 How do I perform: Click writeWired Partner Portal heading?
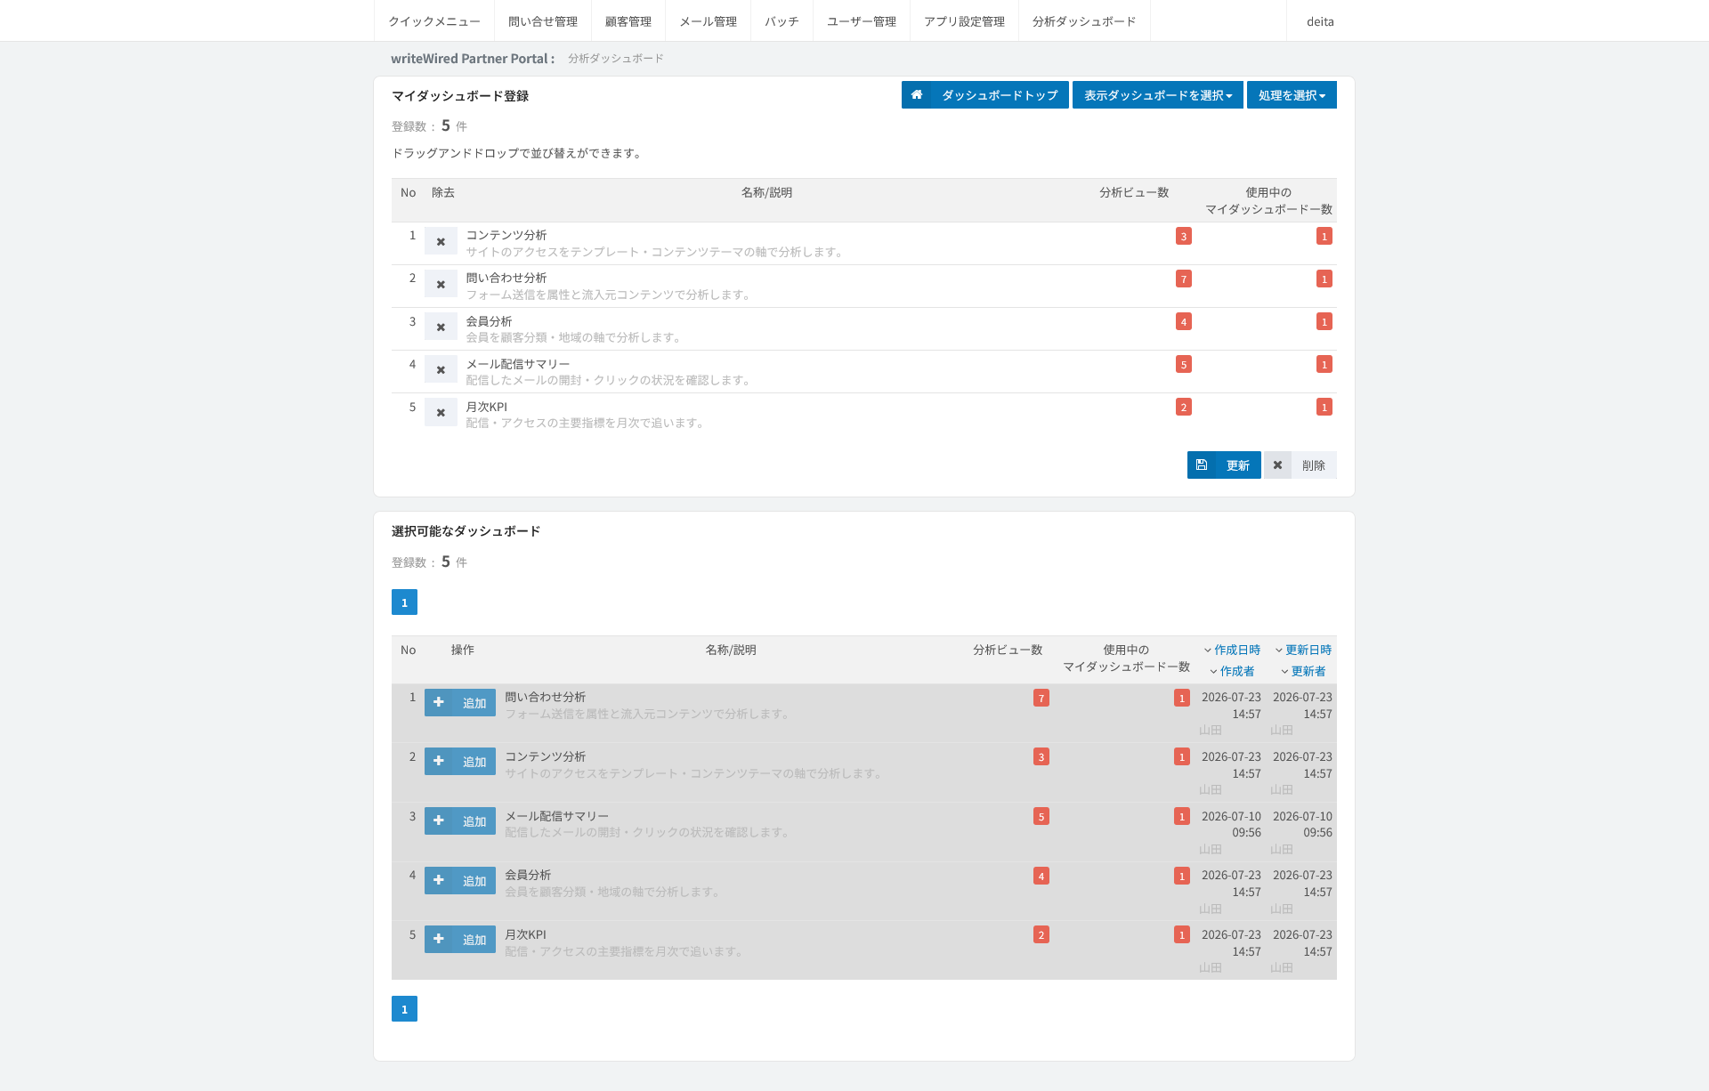pos(473,59)
